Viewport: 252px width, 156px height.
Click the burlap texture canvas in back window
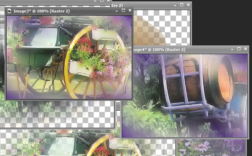pos(162,28)
